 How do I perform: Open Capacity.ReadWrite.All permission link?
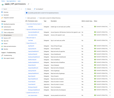point(33,51)
